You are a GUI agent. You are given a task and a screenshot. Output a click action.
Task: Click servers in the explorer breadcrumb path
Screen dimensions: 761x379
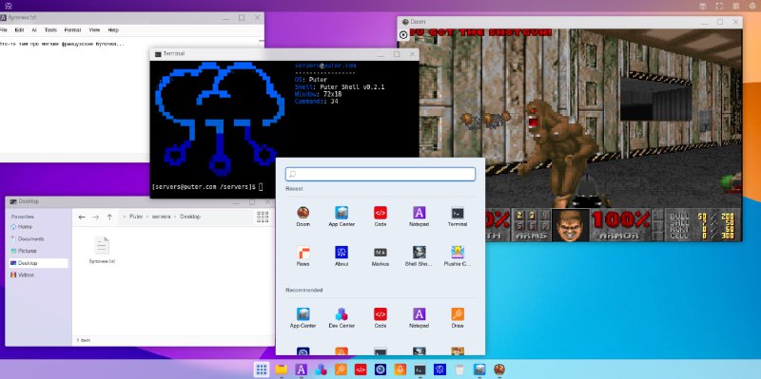click(x=161, y=217)
